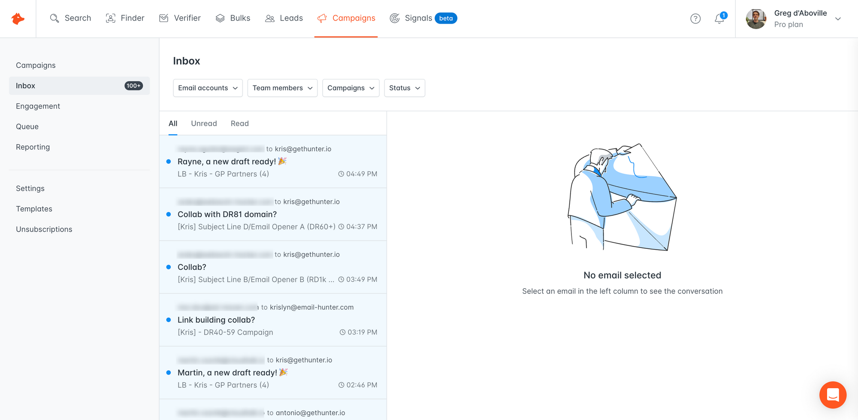This screenshot has height=420, width=858.
Task: Select Inbox in the left sidebar
Action: point(79,86)
